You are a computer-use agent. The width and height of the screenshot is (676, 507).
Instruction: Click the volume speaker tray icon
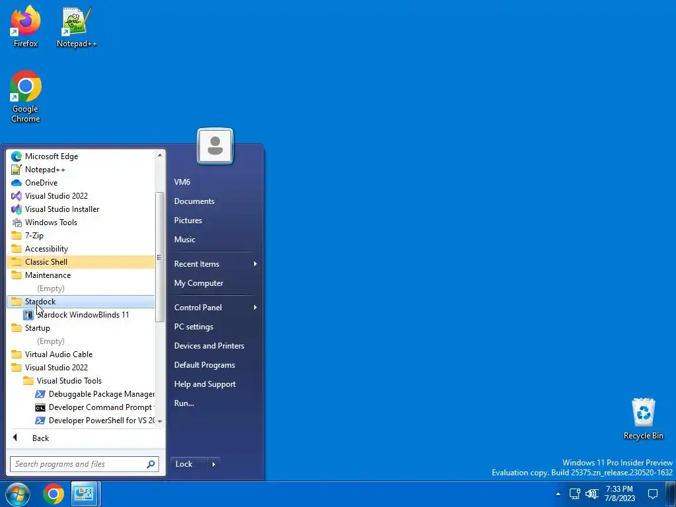click(x=592, y=494)
